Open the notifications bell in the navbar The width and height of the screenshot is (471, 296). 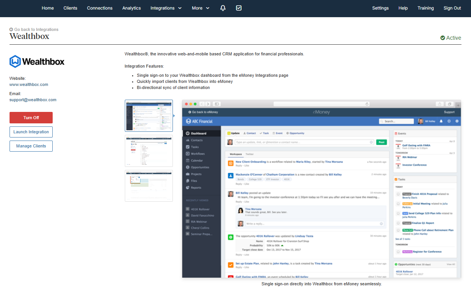(x=223, y=8)
